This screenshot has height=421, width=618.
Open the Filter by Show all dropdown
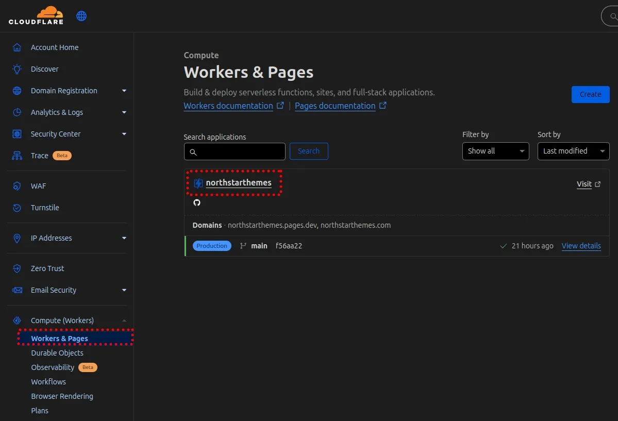(x=495, y=151)
